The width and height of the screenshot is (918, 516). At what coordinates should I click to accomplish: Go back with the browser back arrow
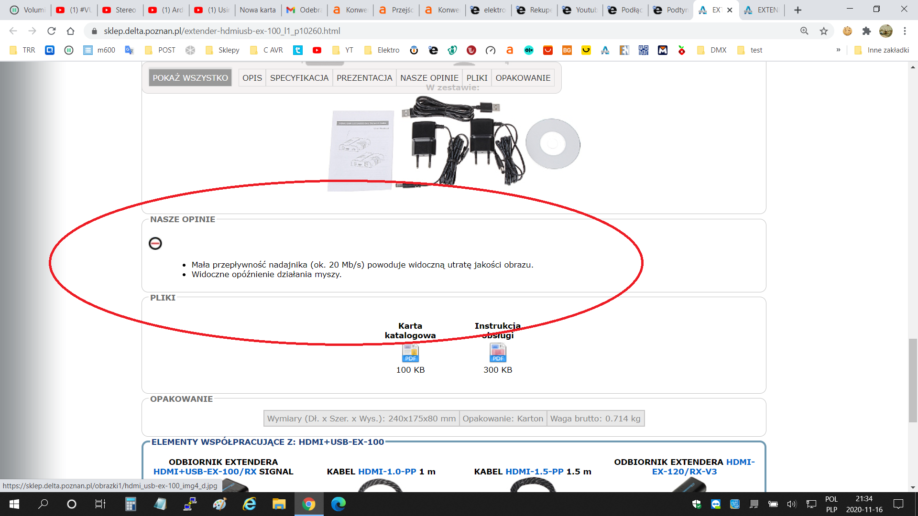click(x=13, y=31)
